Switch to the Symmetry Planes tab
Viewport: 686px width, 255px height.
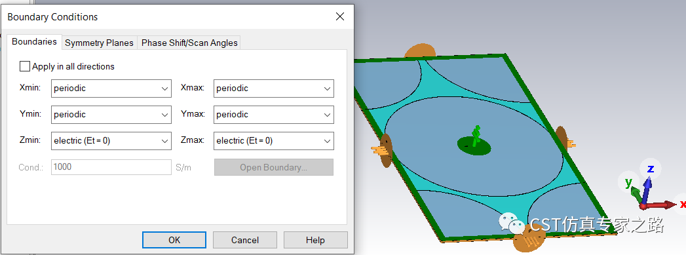(100, 43)
